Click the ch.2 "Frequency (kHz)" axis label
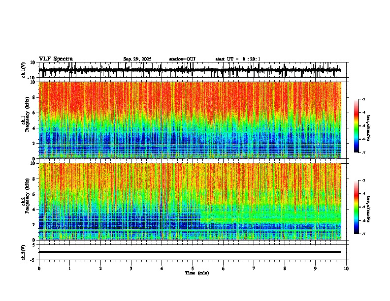The width and height of the screenshot is (390, 301). click(x=27, y=196)
